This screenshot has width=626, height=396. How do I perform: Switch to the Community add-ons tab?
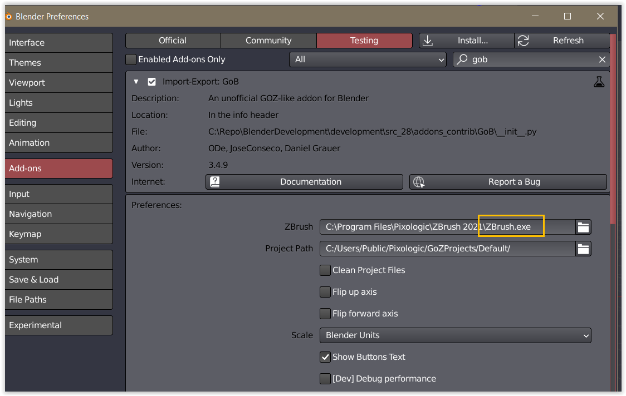tap(268, 40)
